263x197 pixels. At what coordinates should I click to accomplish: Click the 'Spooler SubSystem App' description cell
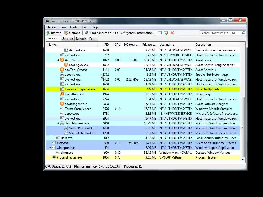point(212,75)
